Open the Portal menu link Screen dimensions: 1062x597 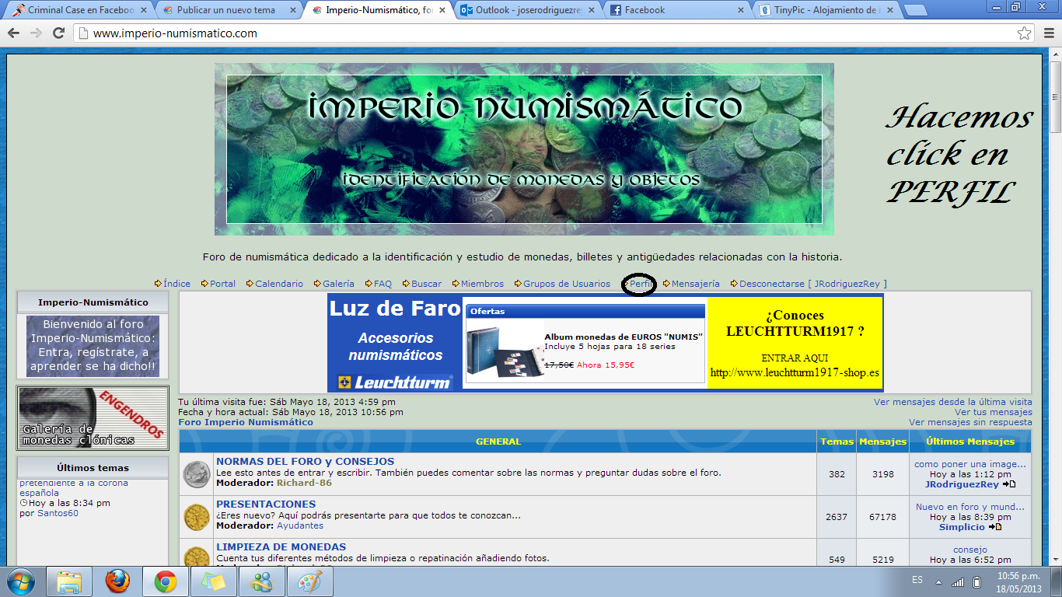coord(222,284)
